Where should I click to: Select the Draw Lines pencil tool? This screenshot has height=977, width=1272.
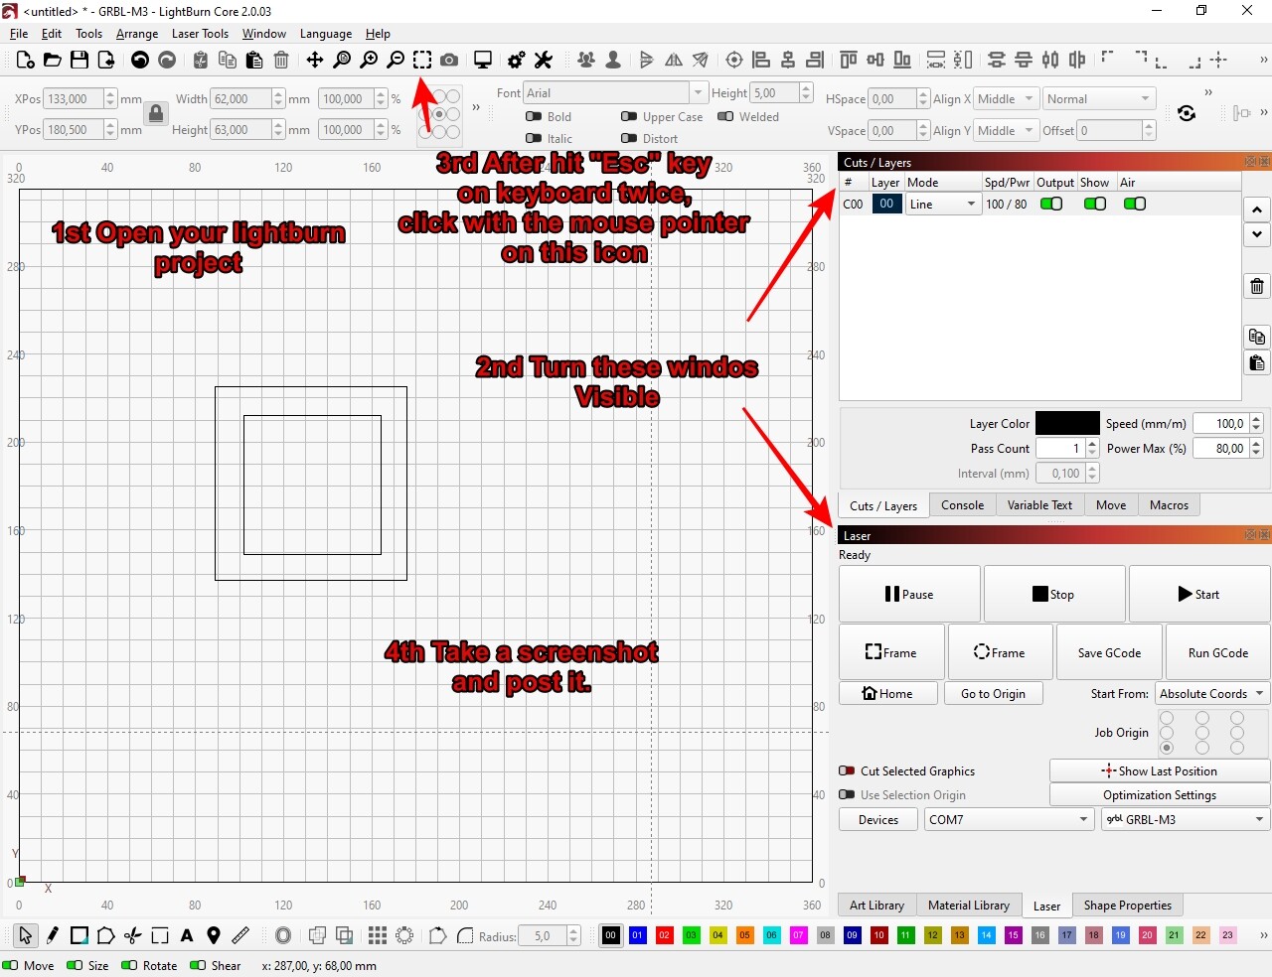pos(52,935)
